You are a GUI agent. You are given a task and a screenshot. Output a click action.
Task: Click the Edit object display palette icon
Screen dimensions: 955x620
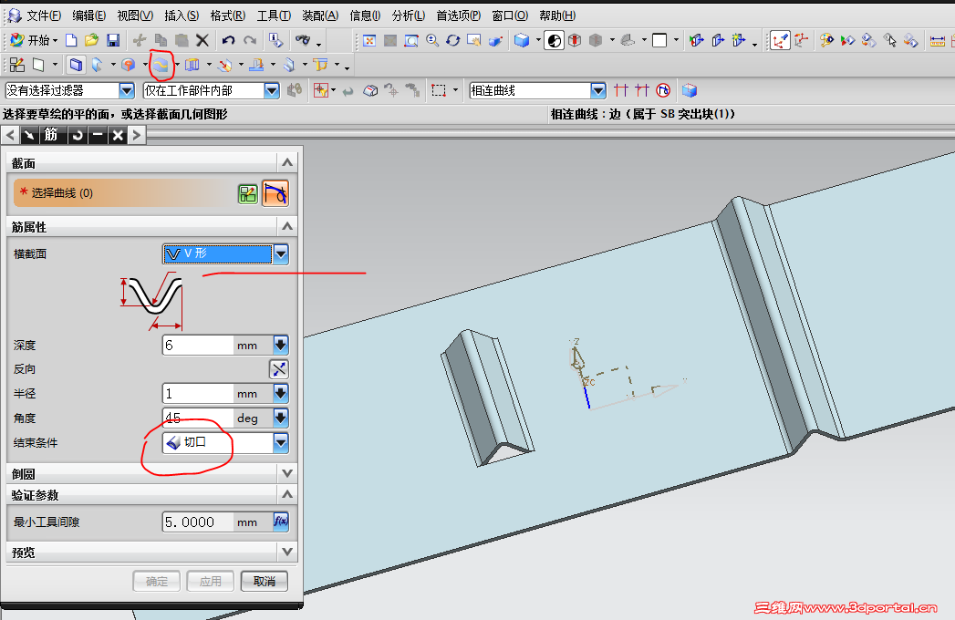pos(826,40)
